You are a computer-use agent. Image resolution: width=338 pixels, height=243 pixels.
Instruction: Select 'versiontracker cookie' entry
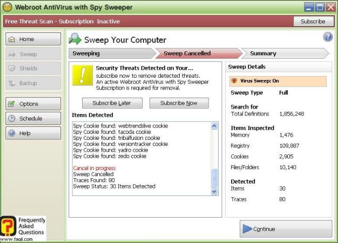(x=120, y=144)
